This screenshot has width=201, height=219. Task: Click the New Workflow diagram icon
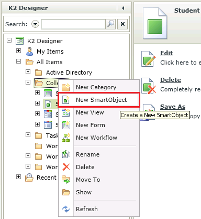point(66,138)
